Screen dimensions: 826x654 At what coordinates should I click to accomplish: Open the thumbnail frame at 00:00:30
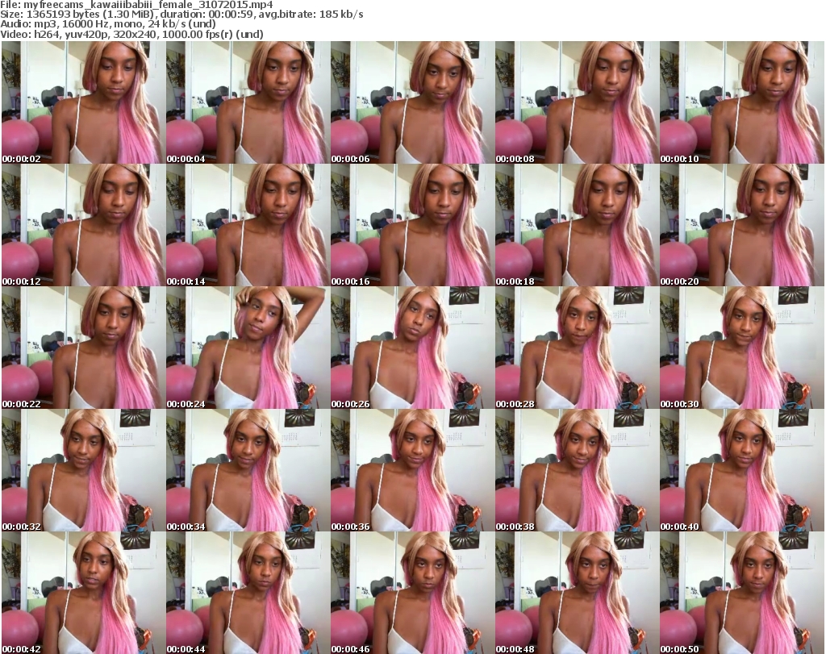[x=741, y=348]
